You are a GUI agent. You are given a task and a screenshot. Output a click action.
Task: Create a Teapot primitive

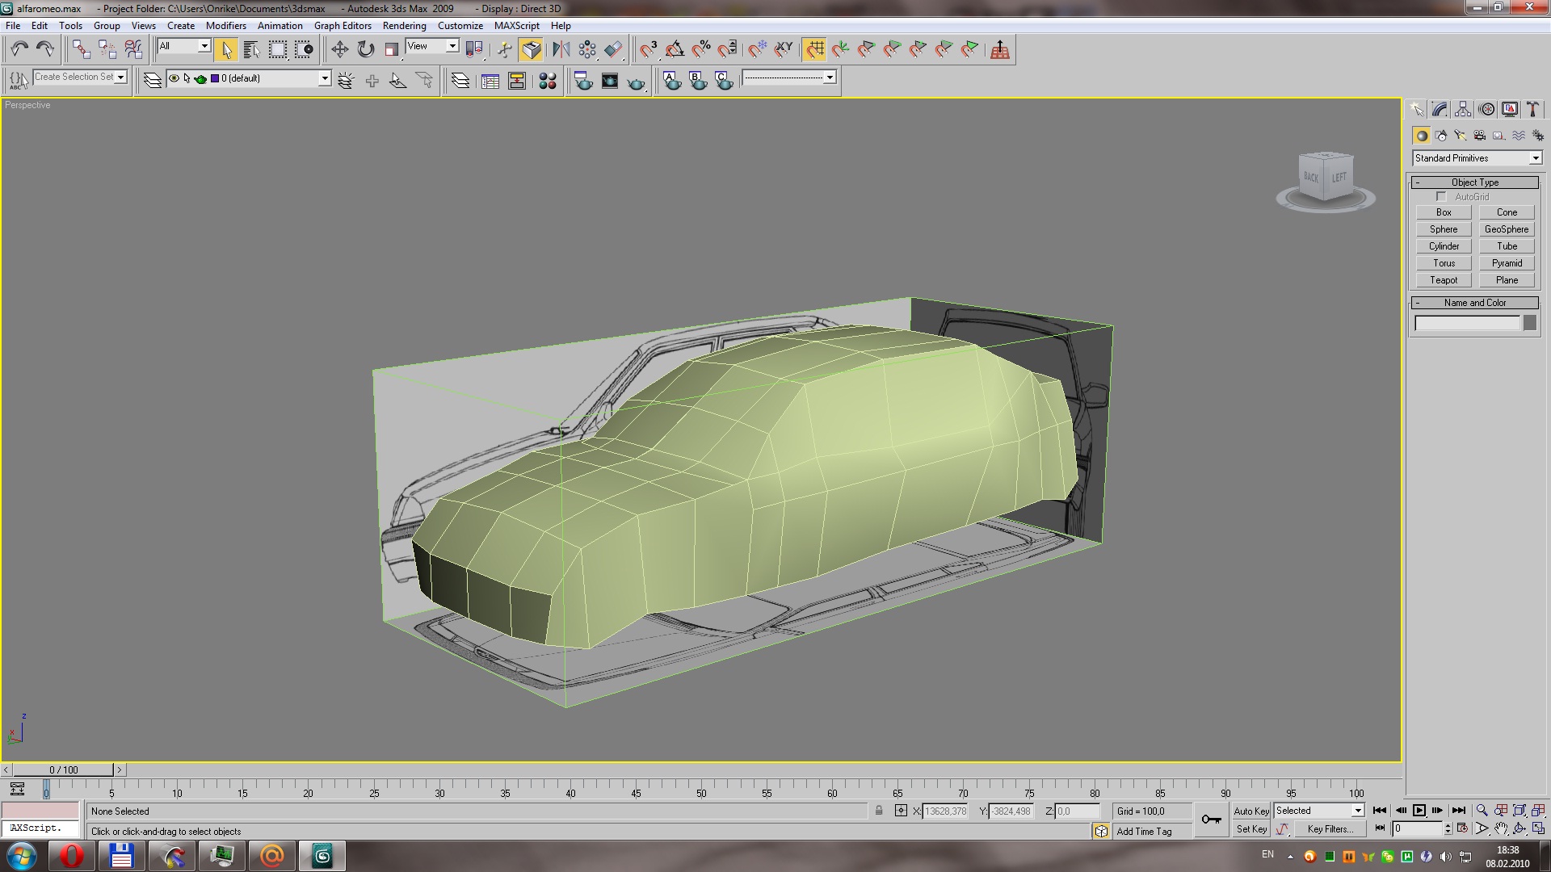[1444, 280]
